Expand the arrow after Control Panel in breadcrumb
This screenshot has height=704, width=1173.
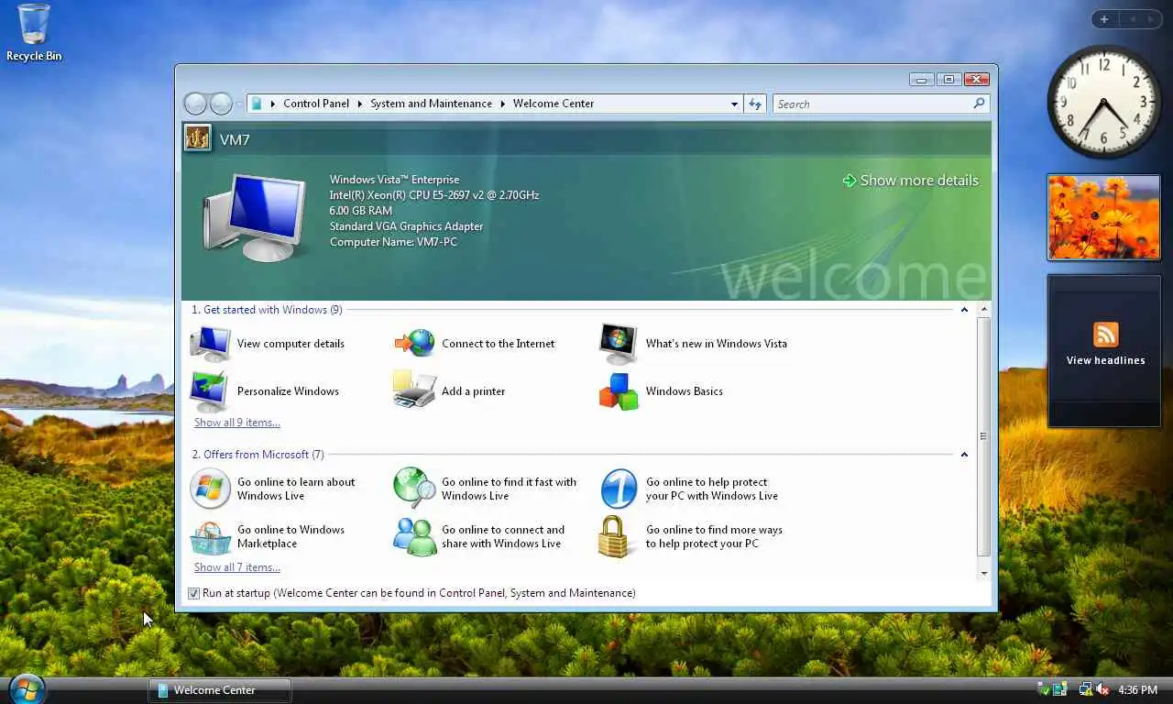(360, 104)
